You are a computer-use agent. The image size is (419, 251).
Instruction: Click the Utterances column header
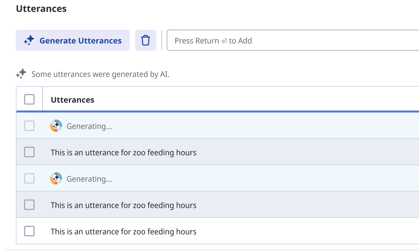pyautogui.click(x=72, y=100)
